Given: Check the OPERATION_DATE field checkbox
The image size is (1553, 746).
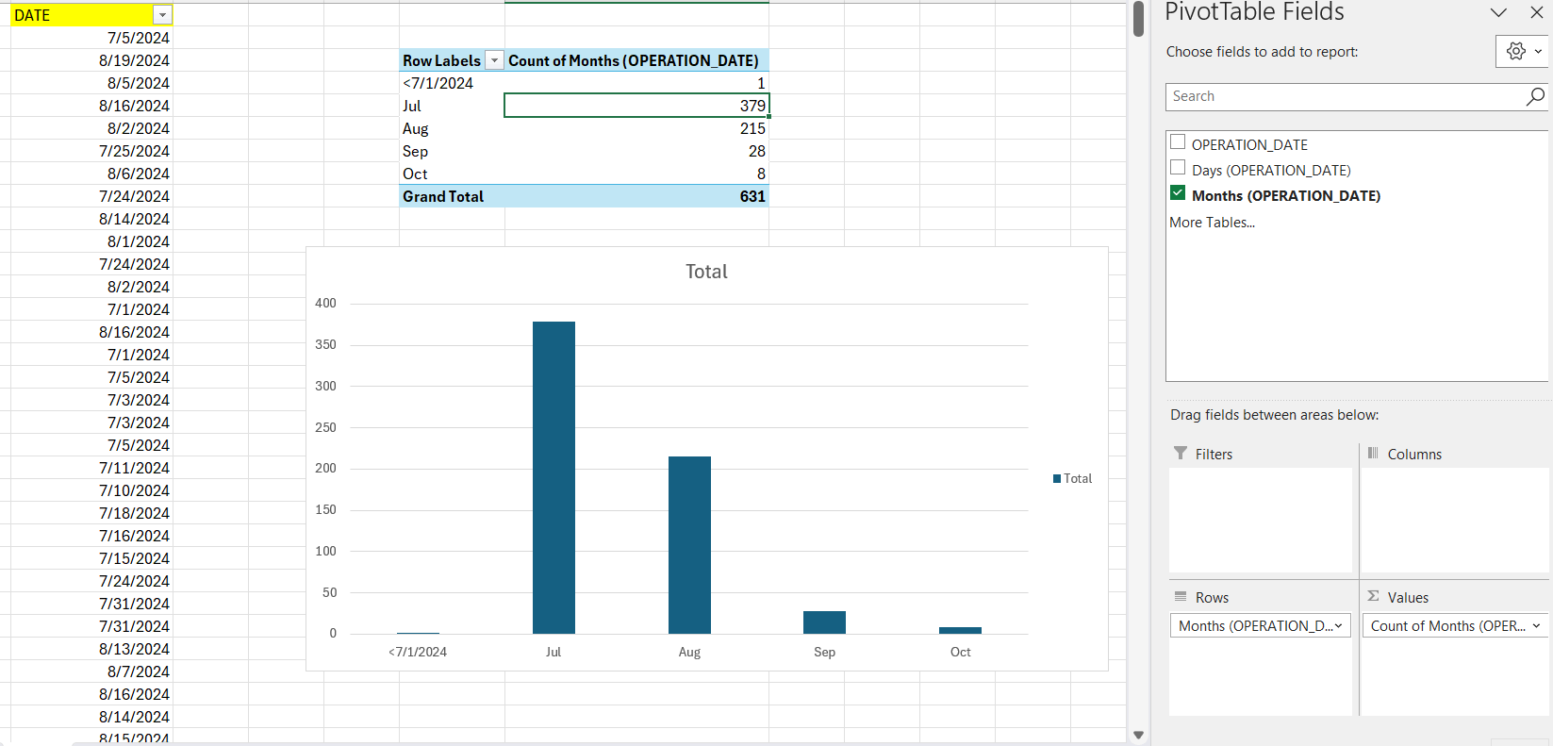Looking at the screenshot, I should tap(1178, 142).
